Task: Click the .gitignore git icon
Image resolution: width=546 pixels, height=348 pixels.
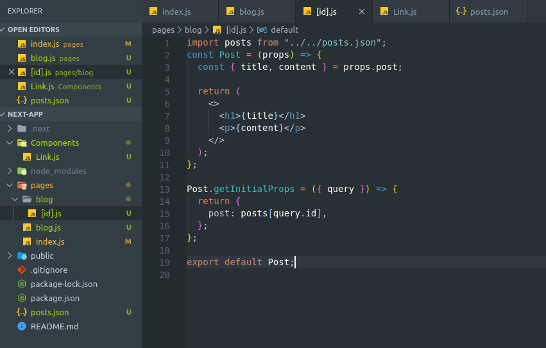Action: tap(22, 270)
